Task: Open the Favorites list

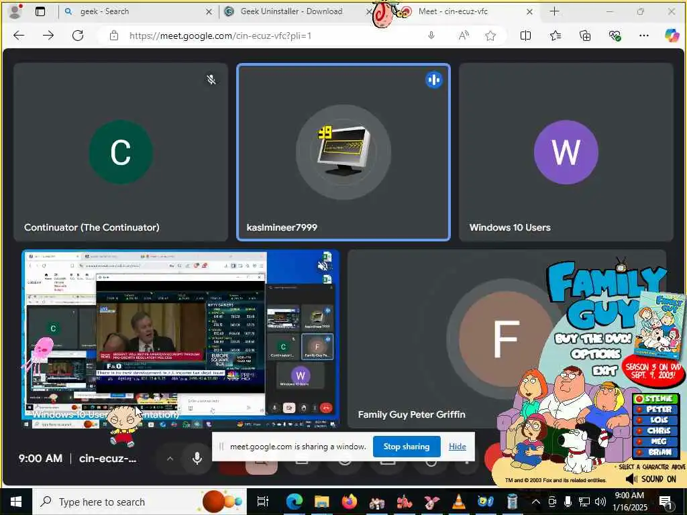Action: (x=556, y=36)
